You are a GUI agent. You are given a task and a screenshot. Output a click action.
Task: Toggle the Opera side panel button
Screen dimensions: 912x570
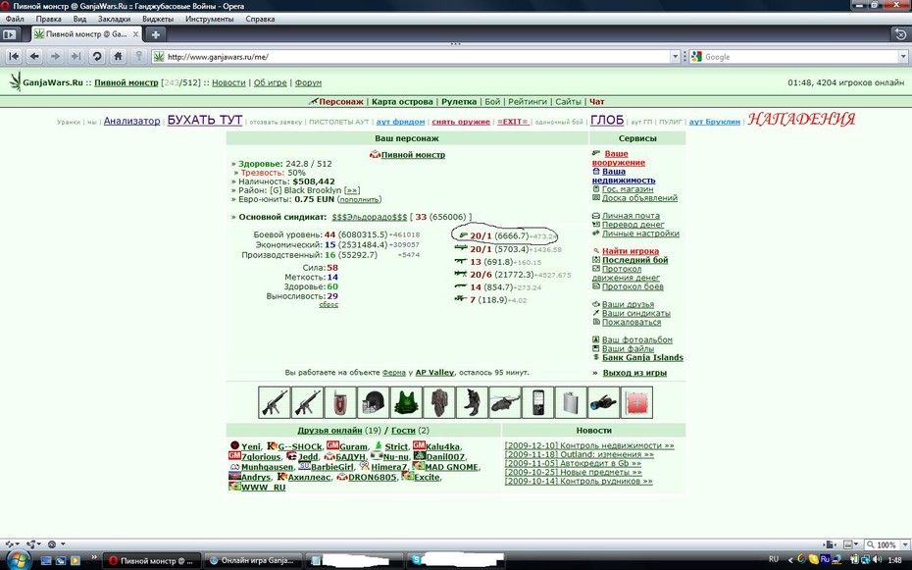point(9,34)
